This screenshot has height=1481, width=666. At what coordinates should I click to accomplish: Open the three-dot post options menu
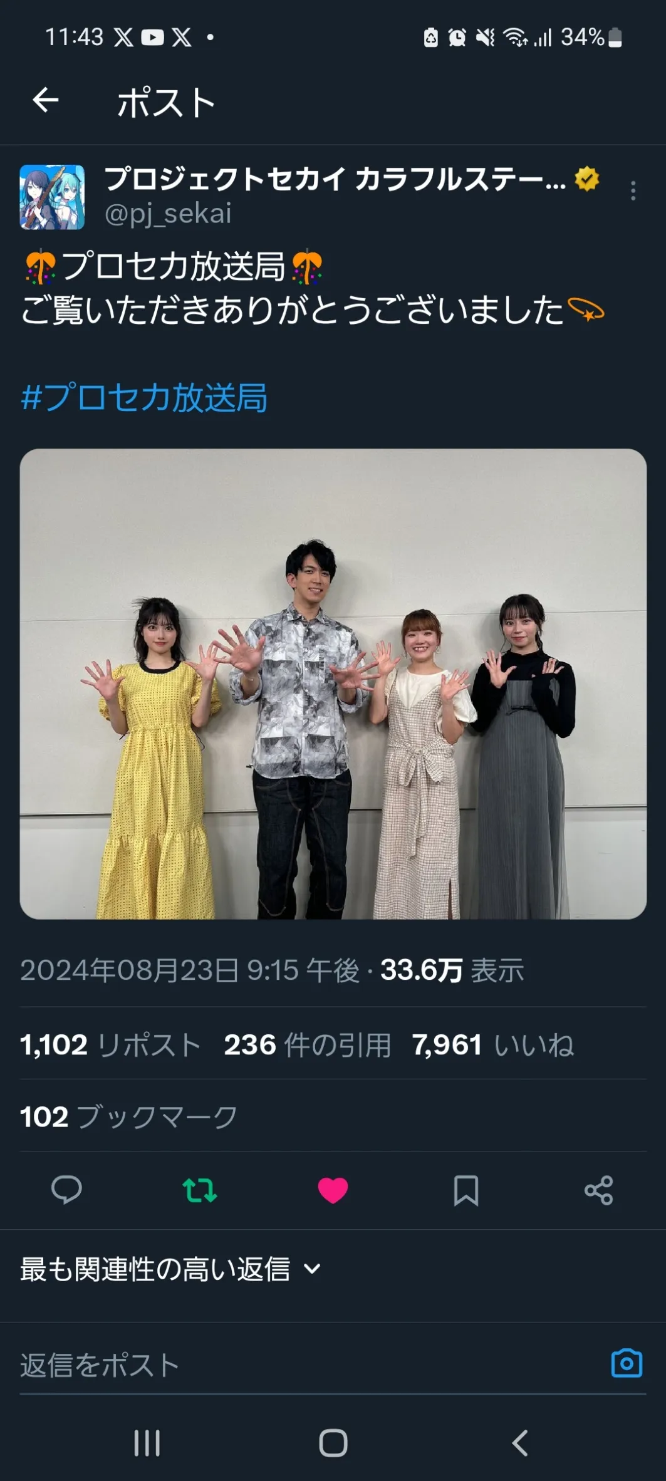633,190
